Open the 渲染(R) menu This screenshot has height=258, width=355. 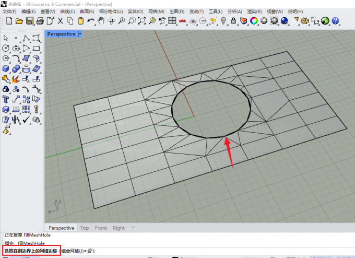point(254,11)
